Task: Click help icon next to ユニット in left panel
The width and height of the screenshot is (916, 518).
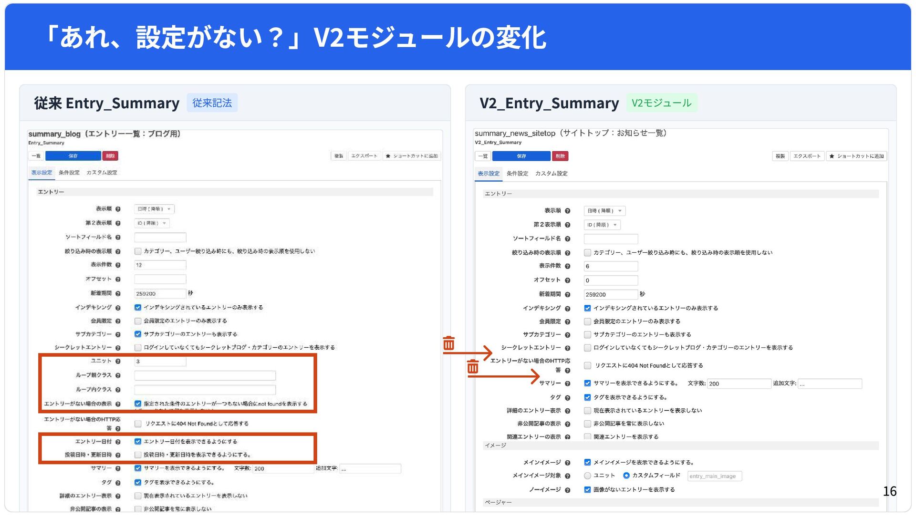Action: click(118, 362)
